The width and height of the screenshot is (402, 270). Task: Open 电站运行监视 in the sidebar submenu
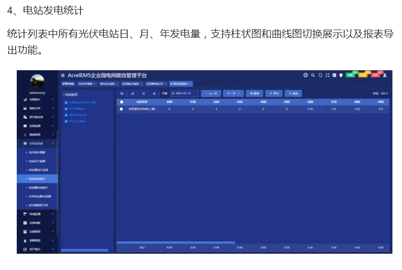point(37,161)
